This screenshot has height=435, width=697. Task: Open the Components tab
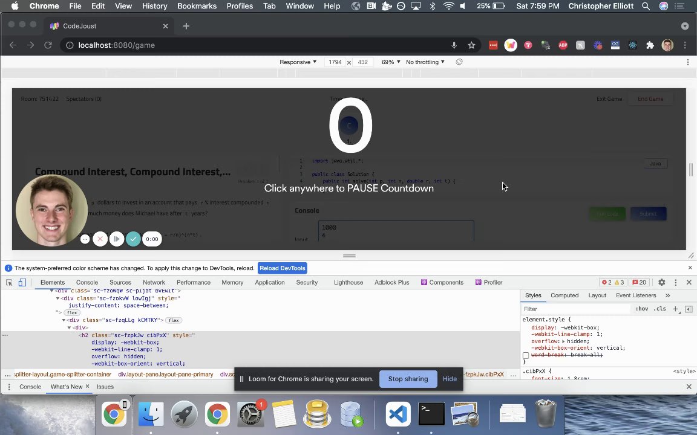pos(442,282)
